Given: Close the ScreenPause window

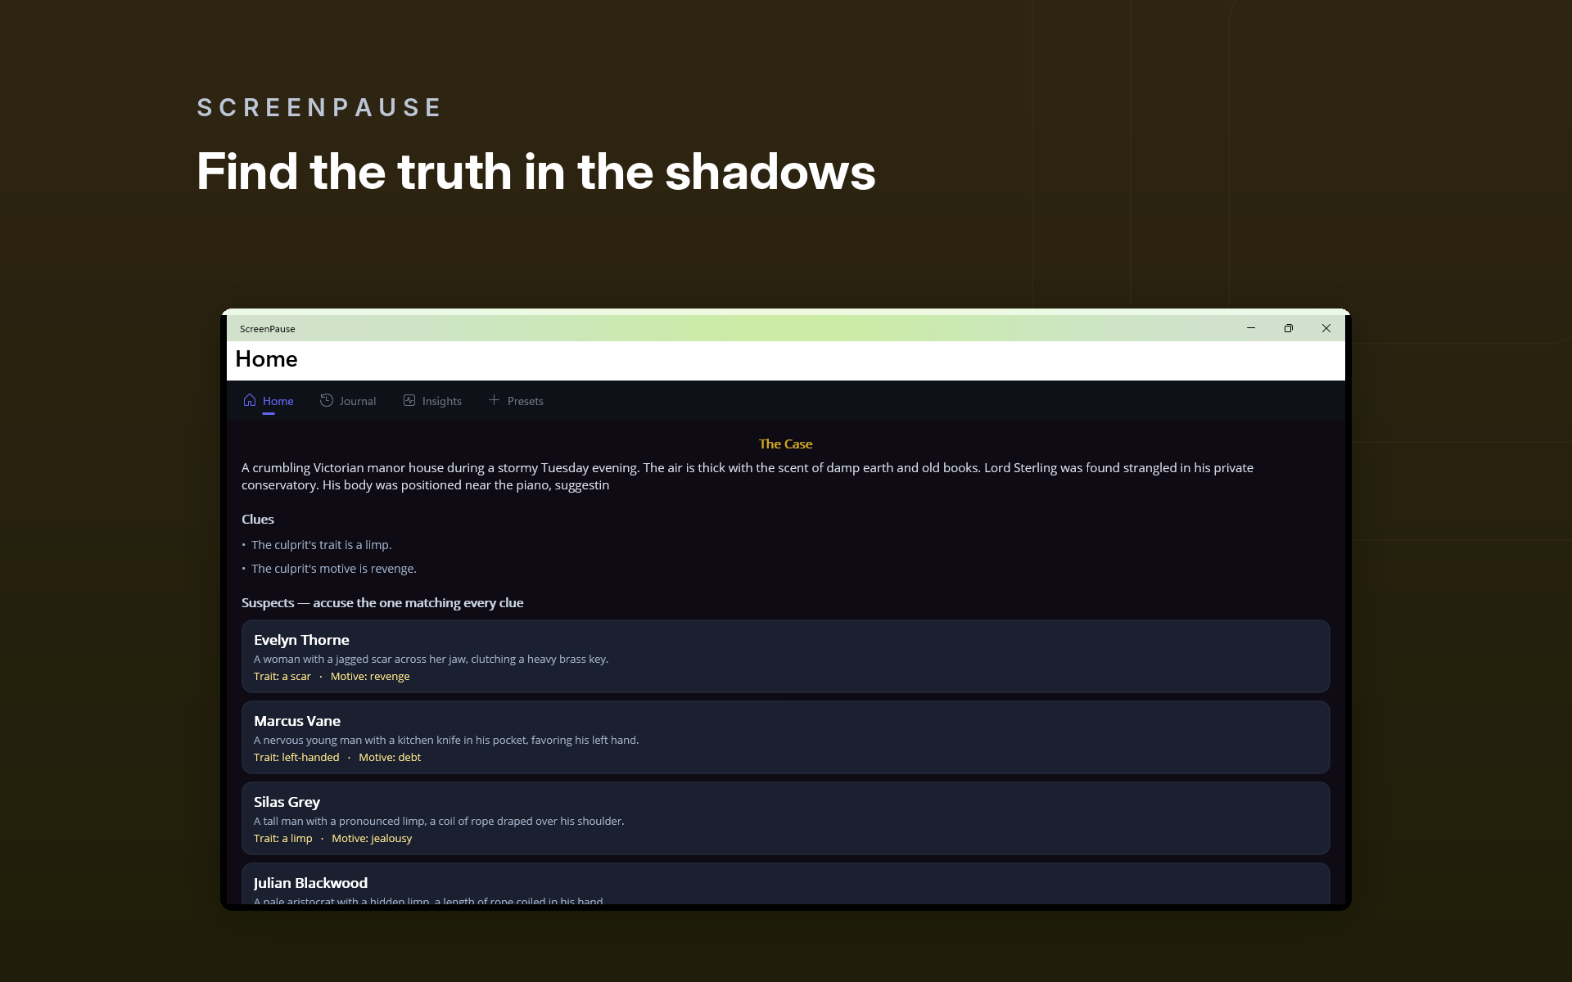Looking at the screenshot, I should 1326,328.
